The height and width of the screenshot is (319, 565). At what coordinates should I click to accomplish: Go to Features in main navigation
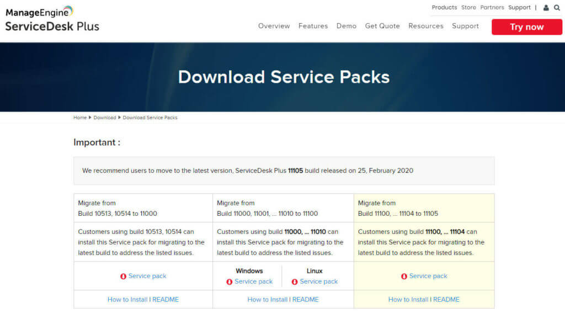point(313,26)
